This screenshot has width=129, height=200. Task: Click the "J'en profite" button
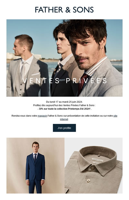click(64, 128)
